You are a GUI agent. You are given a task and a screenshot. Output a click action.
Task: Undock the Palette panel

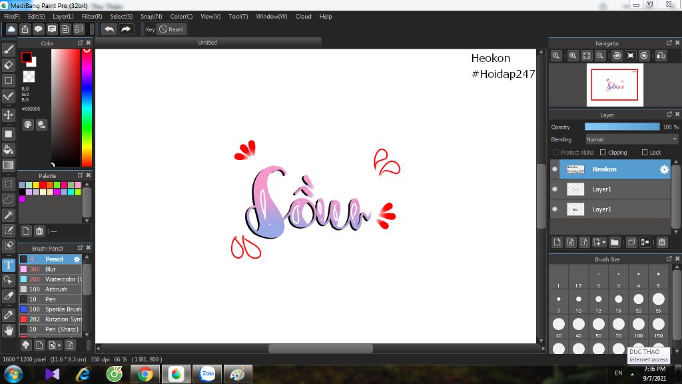click(x=80, y=175)
